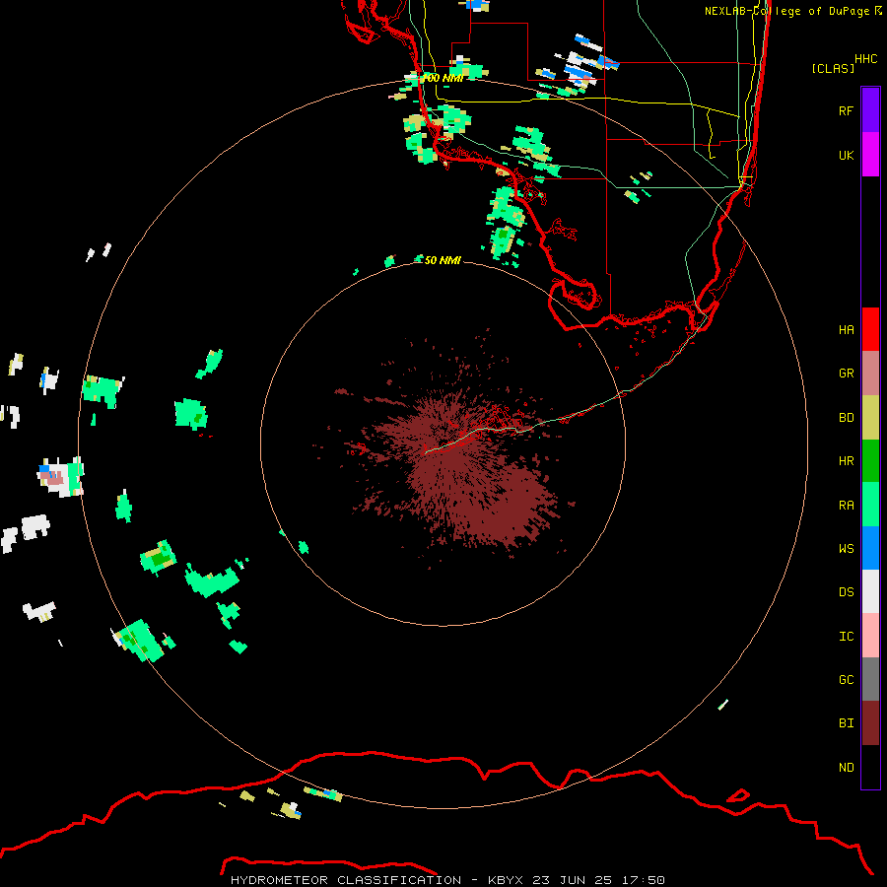Image resolution: width=887 pixels, height=887 pixels.
Task: Click the DS legend label
Action: 846,591
